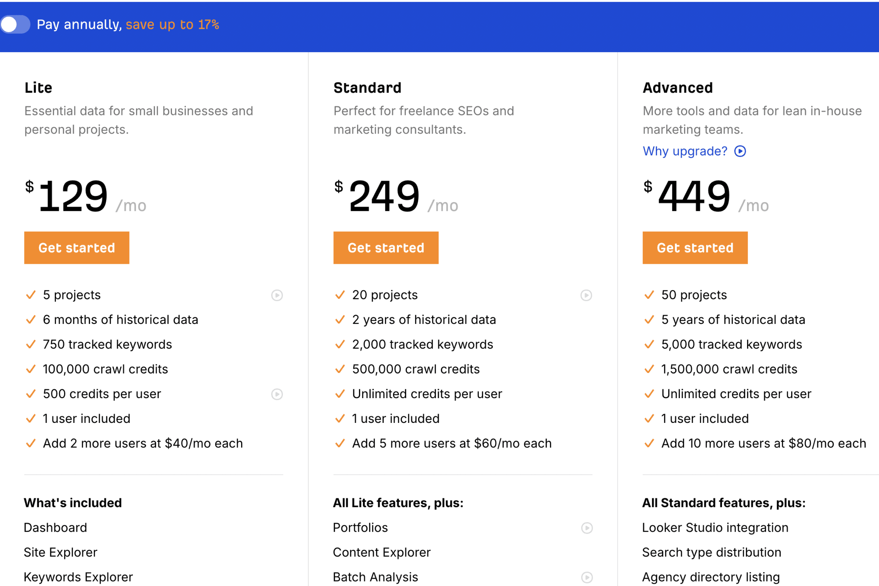Image resolution: width=879 pixels, height=586 pixels.
Task: Play the video explaining 20 projects
Action: pos(586,295)
